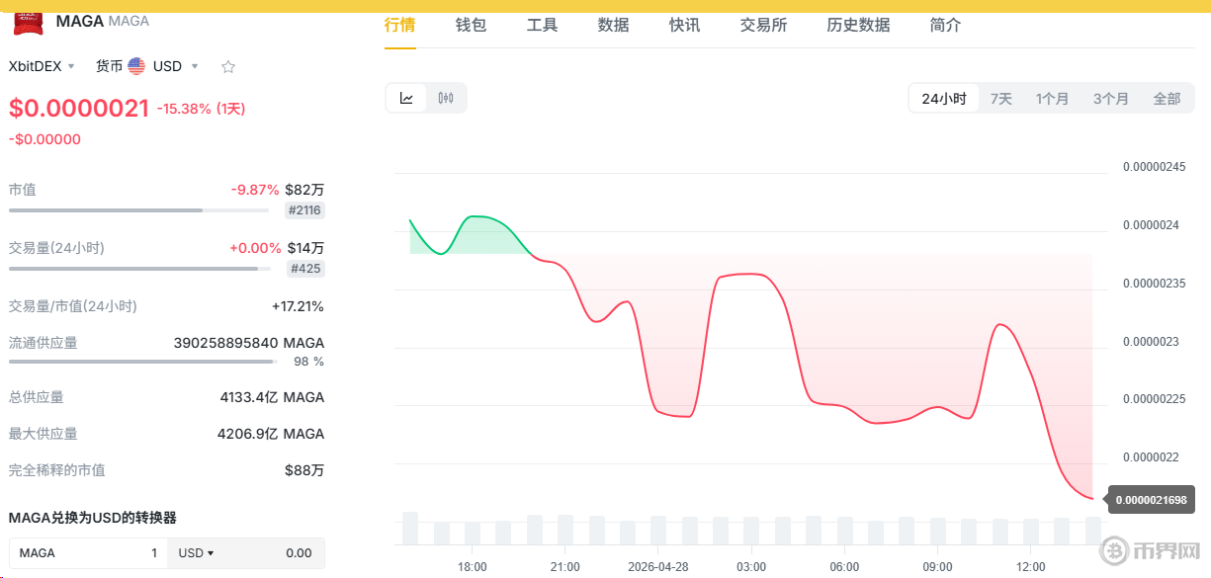Viewport: 1211px width, 578px height.
Task: Click the $14万 trading volume value
Action: [x=305, y=247]
